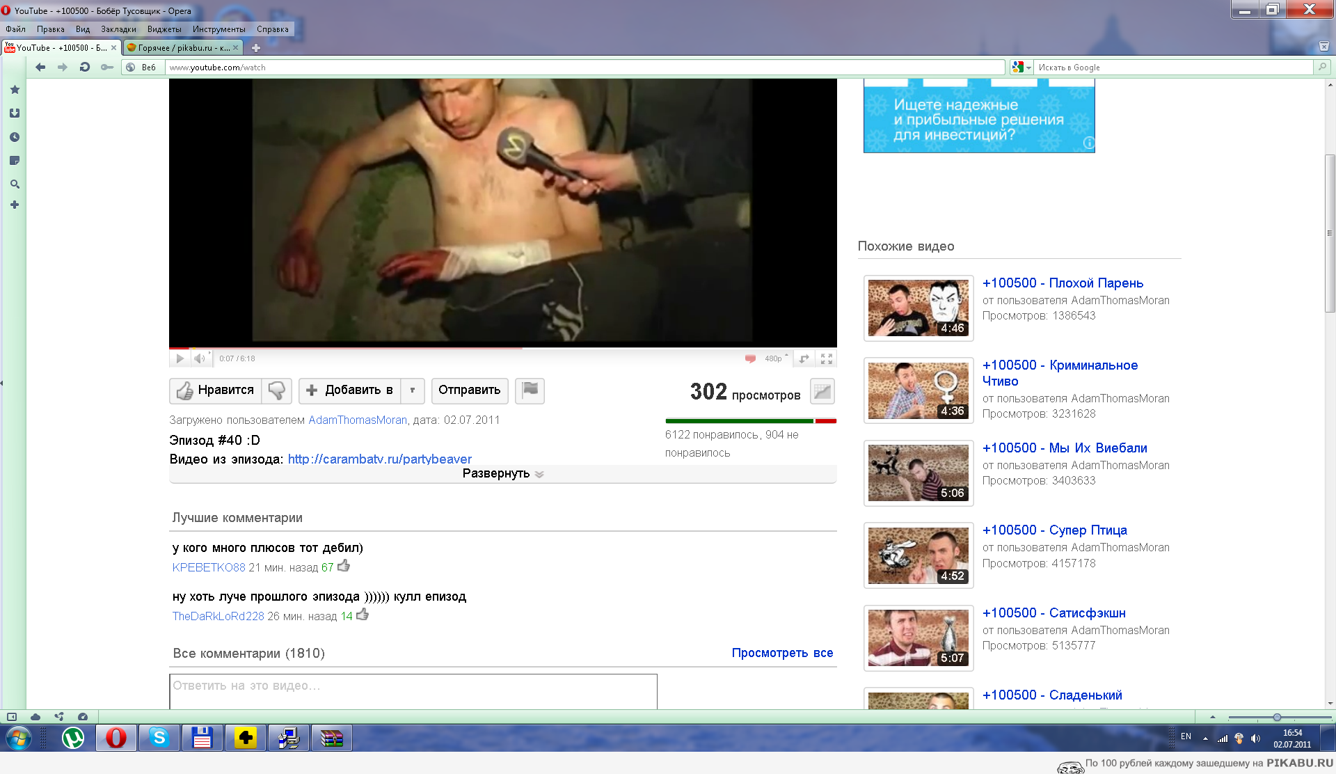The height and width of the screenshot is (774, 1336).
Task: Open the uploader link AdamThomasMoran under the video
Action: point(358,420)
